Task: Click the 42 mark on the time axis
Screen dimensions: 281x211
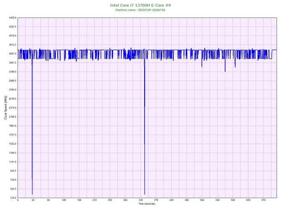Action: click(x=33, y=200)
